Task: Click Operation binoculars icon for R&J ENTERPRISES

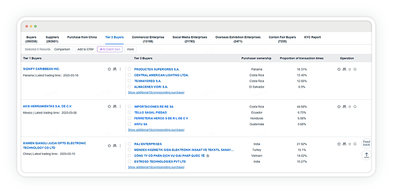Action: 345,144
